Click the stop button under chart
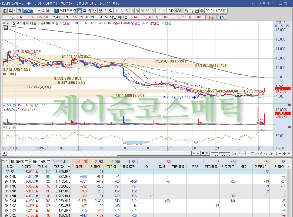Screen dimensions: 293x217 tap(203, 153)
